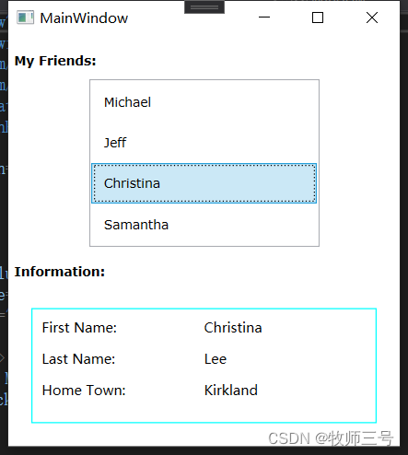408x455 pixels.
Task: Select Jeff in the friends list
Action: [x=204, y=143]
